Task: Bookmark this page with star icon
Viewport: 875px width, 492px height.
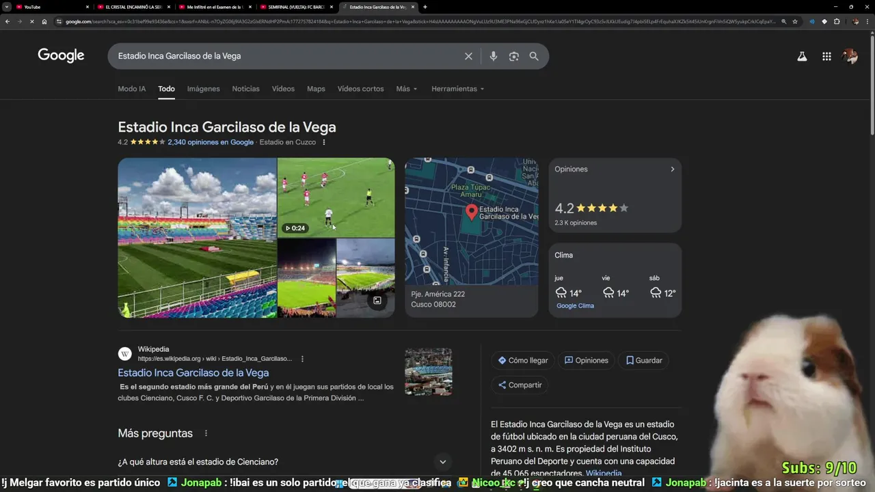Action: coord(794,21)
